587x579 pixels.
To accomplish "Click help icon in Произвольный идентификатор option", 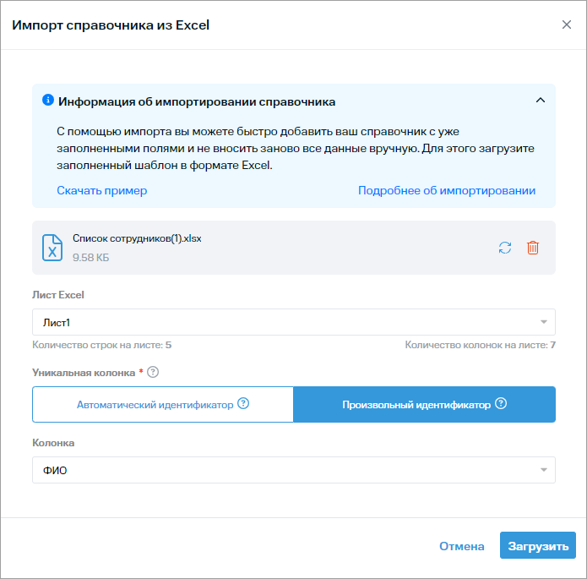I will (501, 404).
